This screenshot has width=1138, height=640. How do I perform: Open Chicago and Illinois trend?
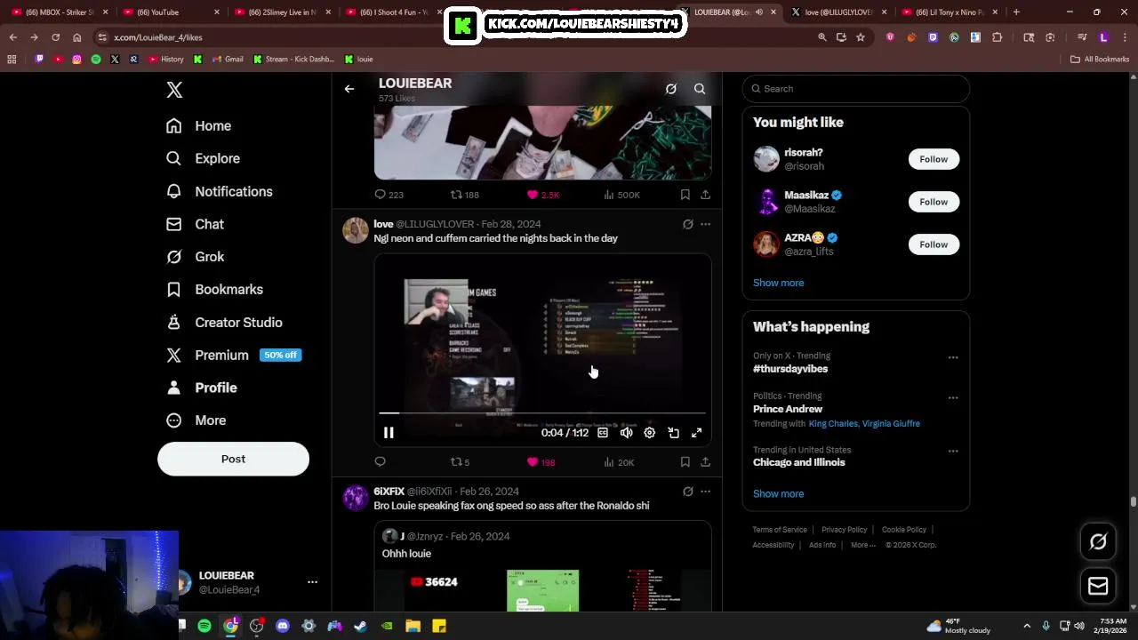[799, 462]
